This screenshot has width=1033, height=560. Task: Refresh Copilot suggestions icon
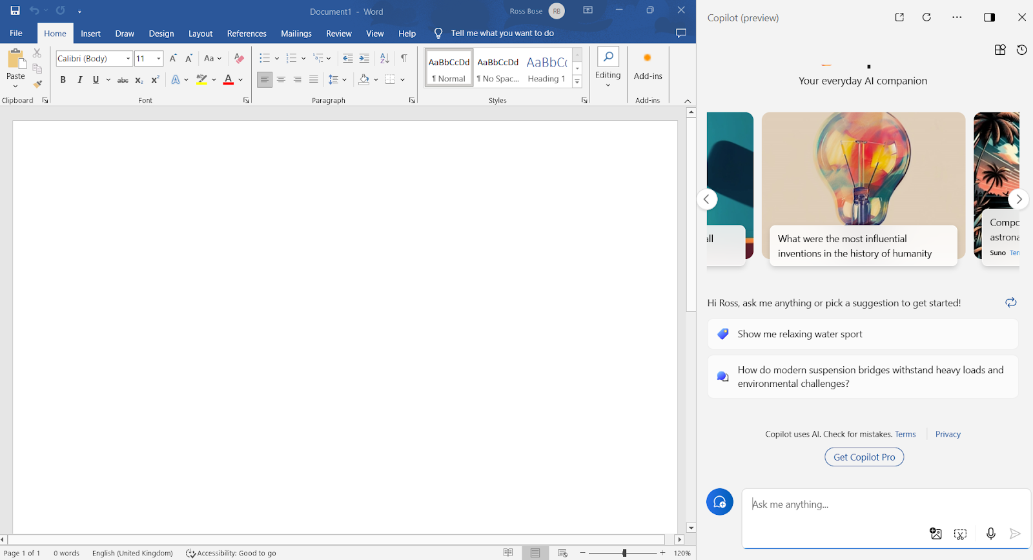click(x=1011, y=302)
